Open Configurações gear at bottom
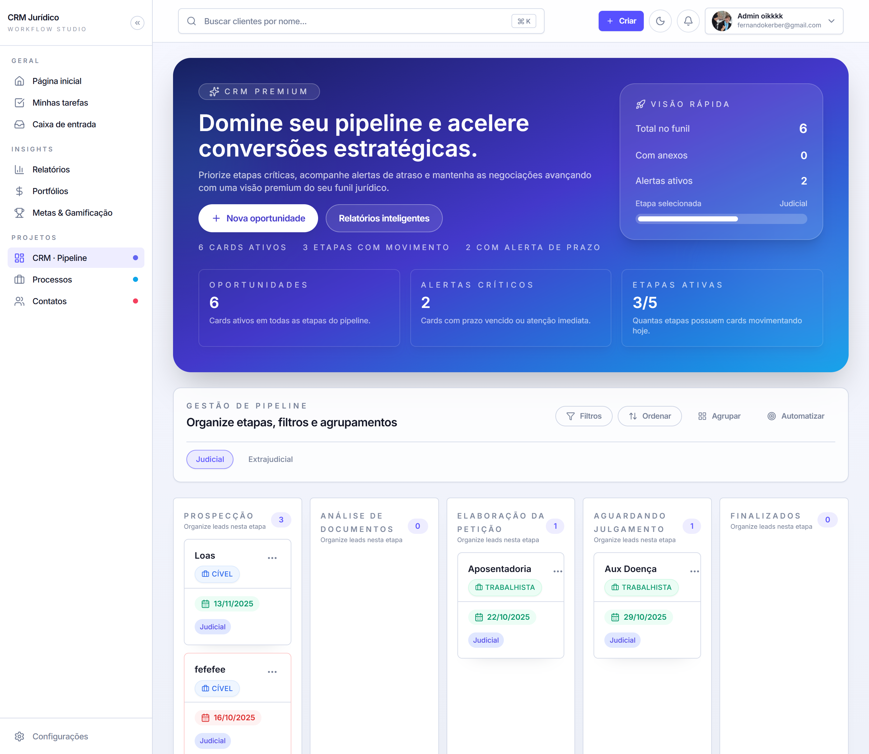 coord(60,736)
